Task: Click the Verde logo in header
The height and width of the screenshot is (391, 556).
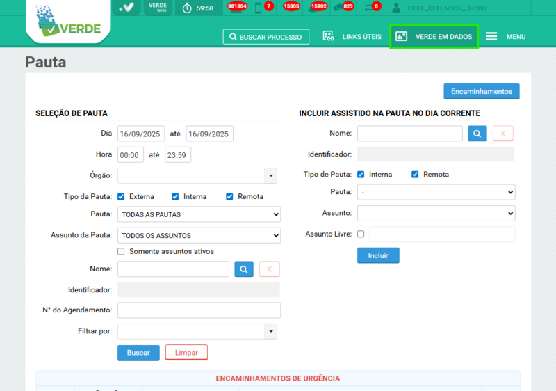Action: [68, 23]
